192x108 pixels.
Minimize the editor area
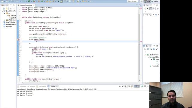[x=137, y=5]
